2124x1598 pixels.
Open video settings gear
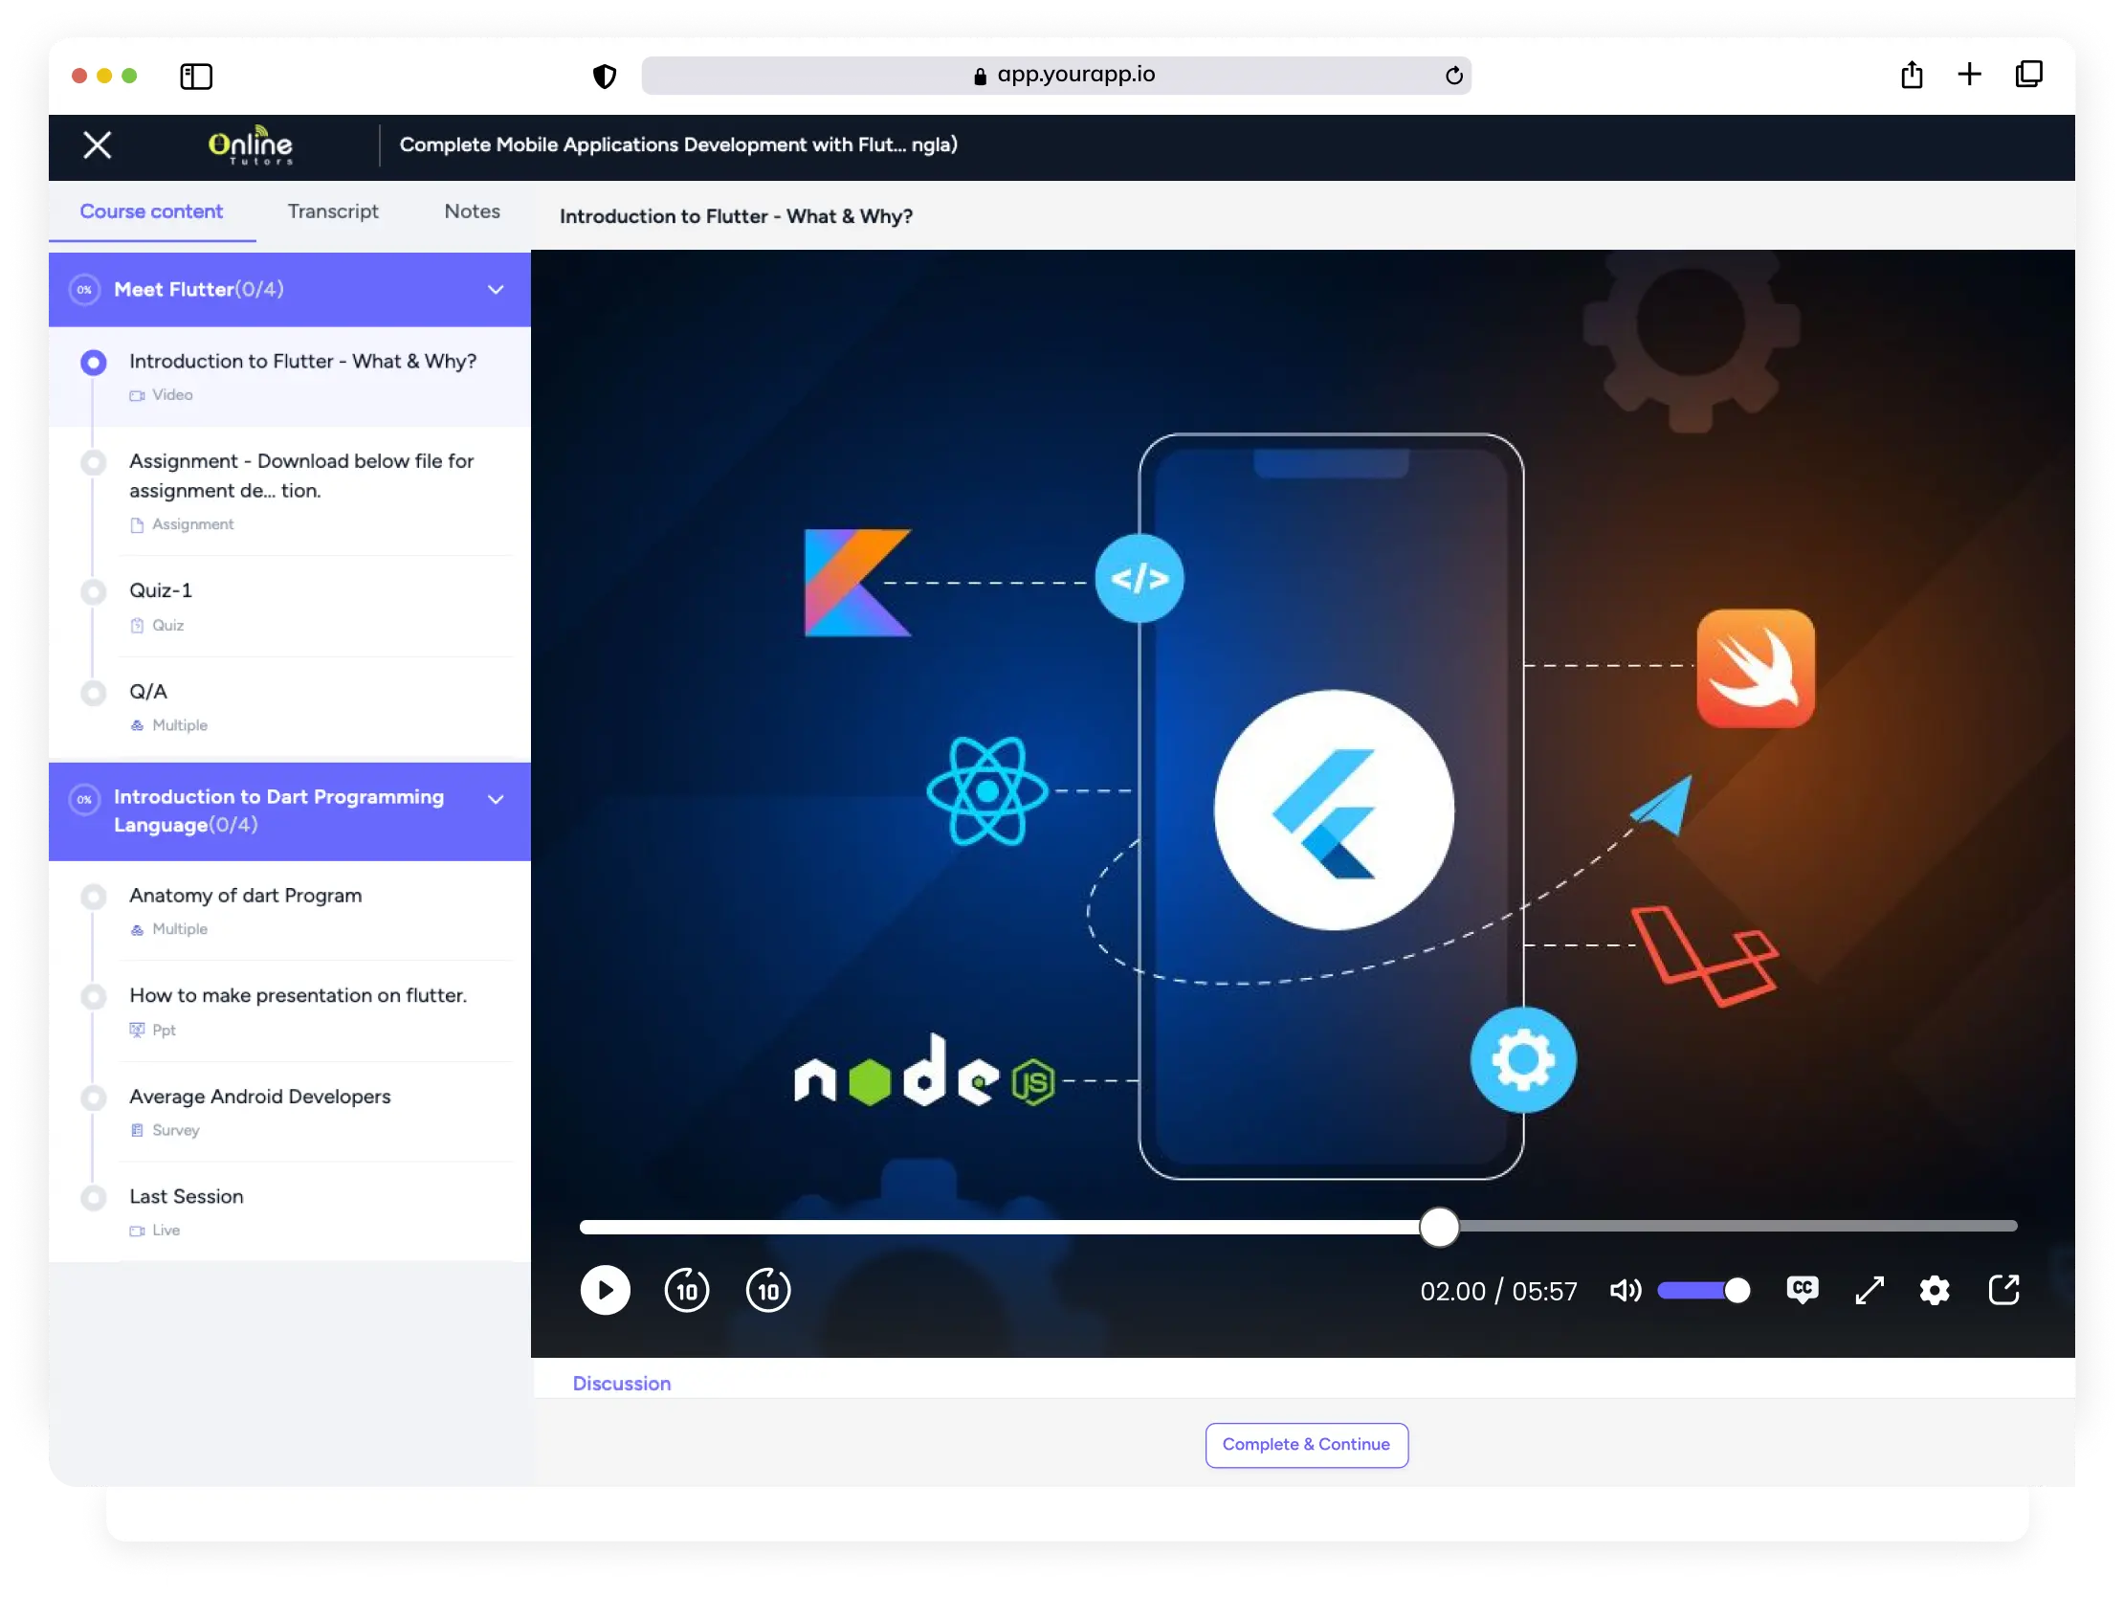pos(1934,1290)
